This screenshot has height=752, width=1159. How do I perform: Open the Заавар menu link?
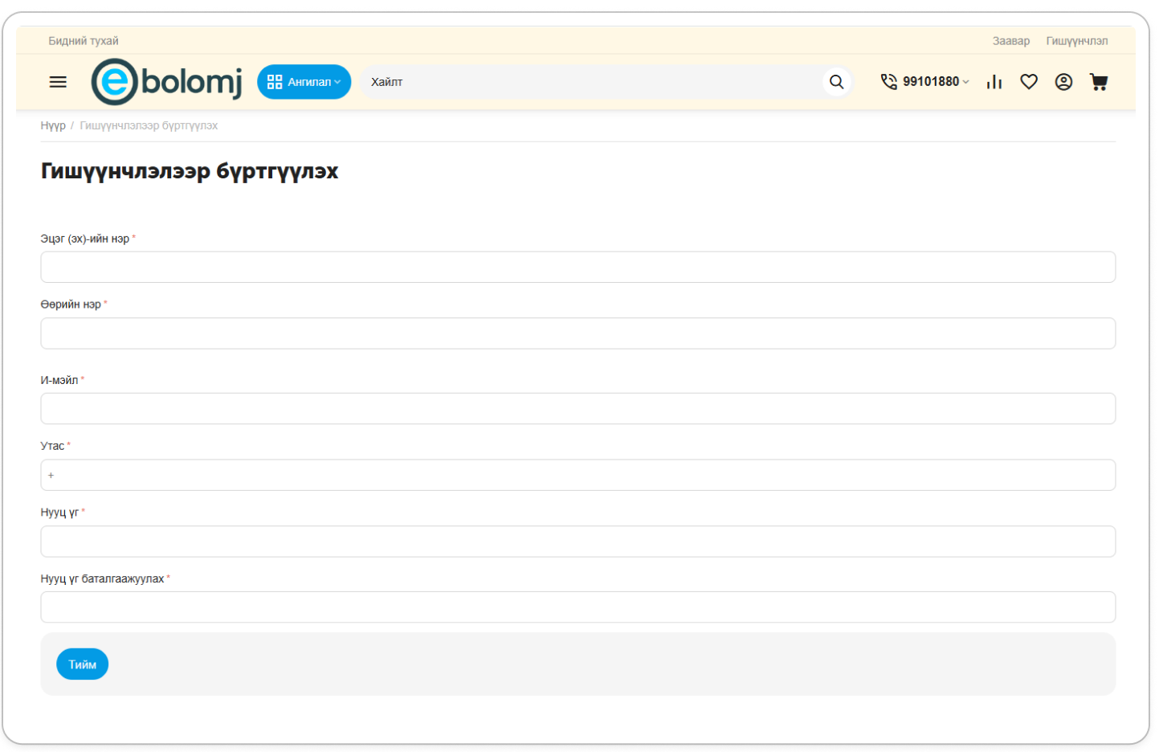click(1010, 41)
